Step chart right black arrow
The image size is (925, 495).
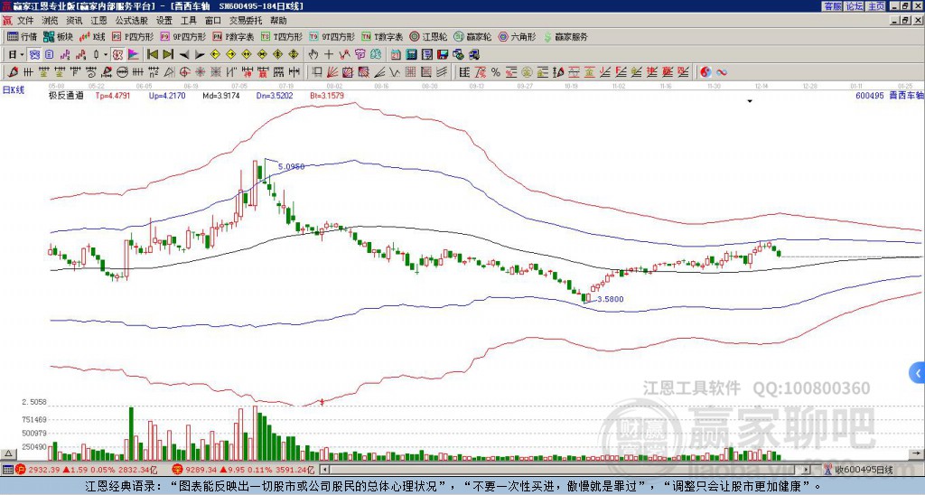click(x=200, y=55)
